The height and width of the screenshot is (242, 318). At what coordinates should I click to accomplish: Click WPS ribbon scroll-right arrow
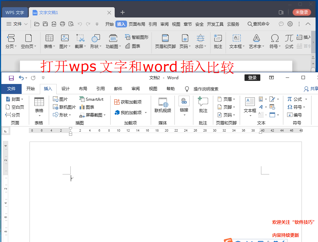[313, 42]
